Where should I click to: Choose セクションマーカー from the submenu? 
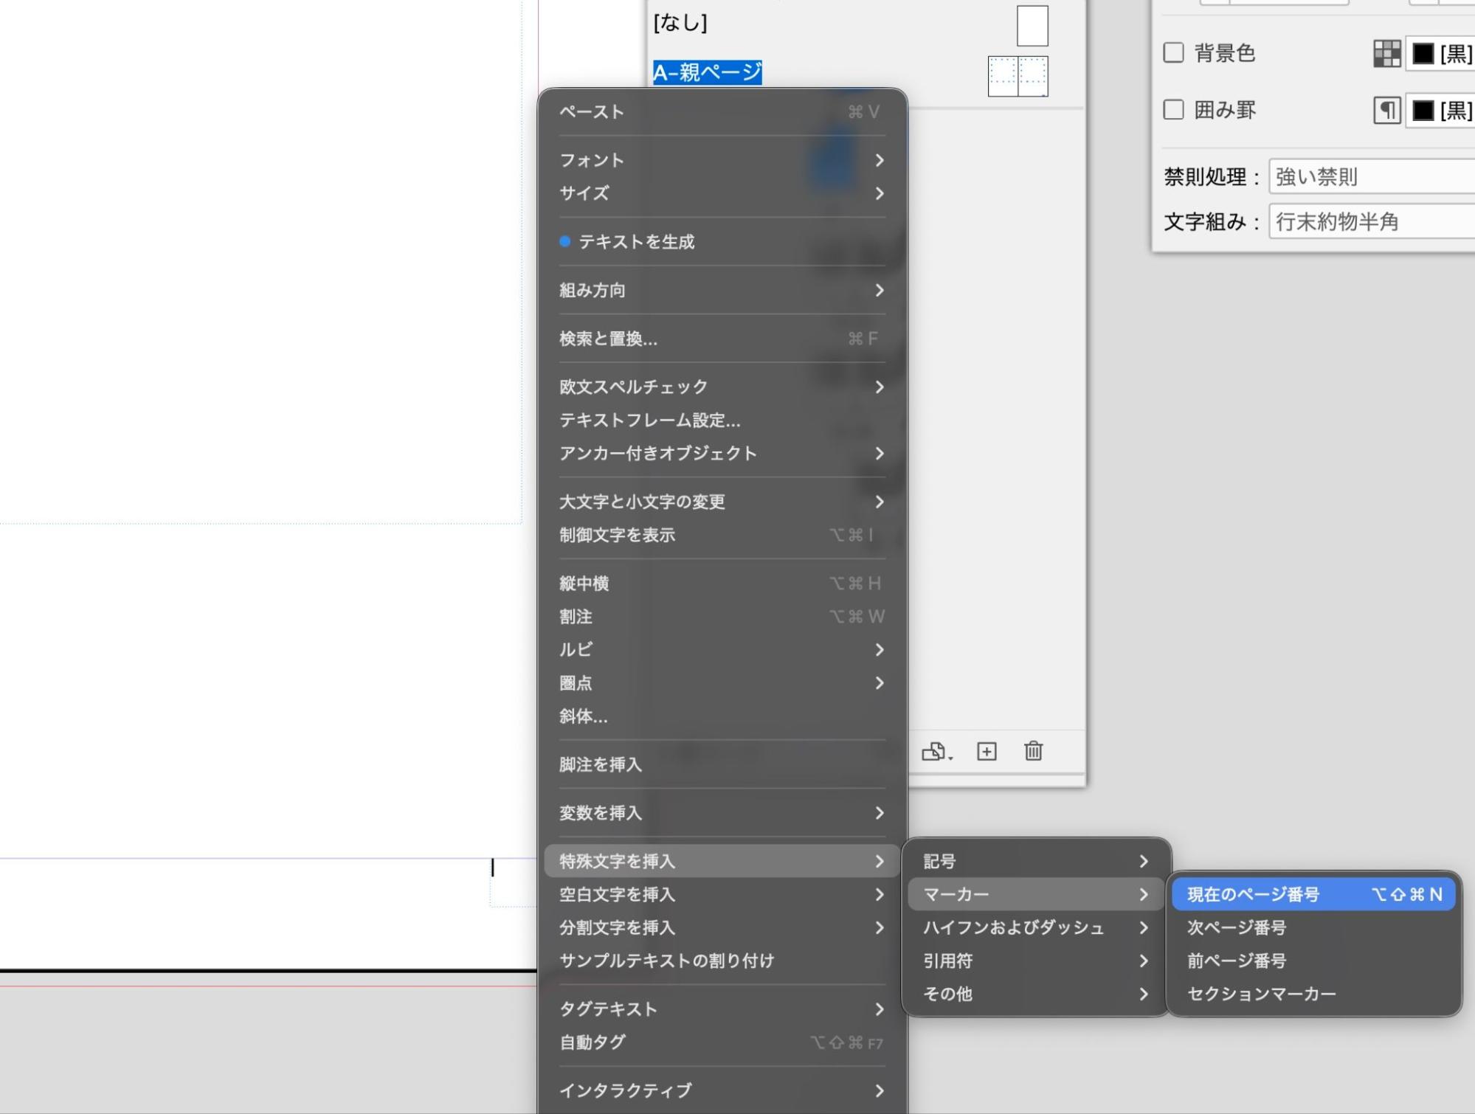(1313, 994)
